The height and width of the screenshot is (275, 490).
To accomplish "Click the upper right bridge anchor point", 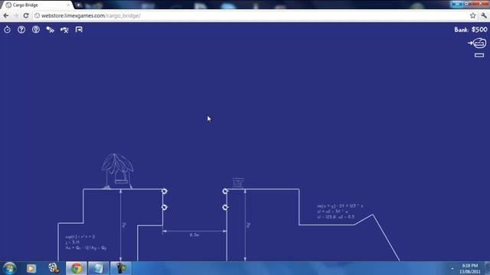I will coord(225,191).
